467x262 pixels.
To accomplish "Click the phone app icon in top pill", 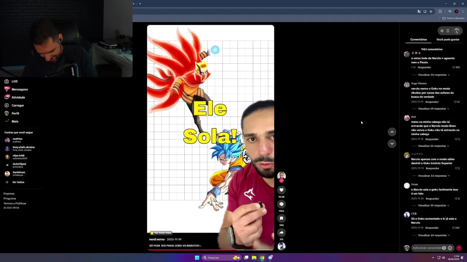I will point(448,31).
